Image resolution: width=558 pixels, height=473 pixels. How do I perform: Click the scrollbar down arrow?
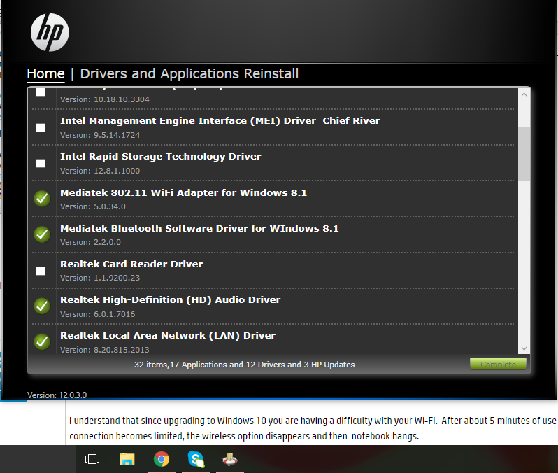[524, 348]
